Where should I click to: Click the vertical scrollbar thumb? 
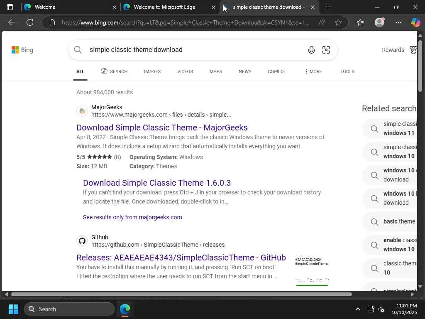coord(420,66)
